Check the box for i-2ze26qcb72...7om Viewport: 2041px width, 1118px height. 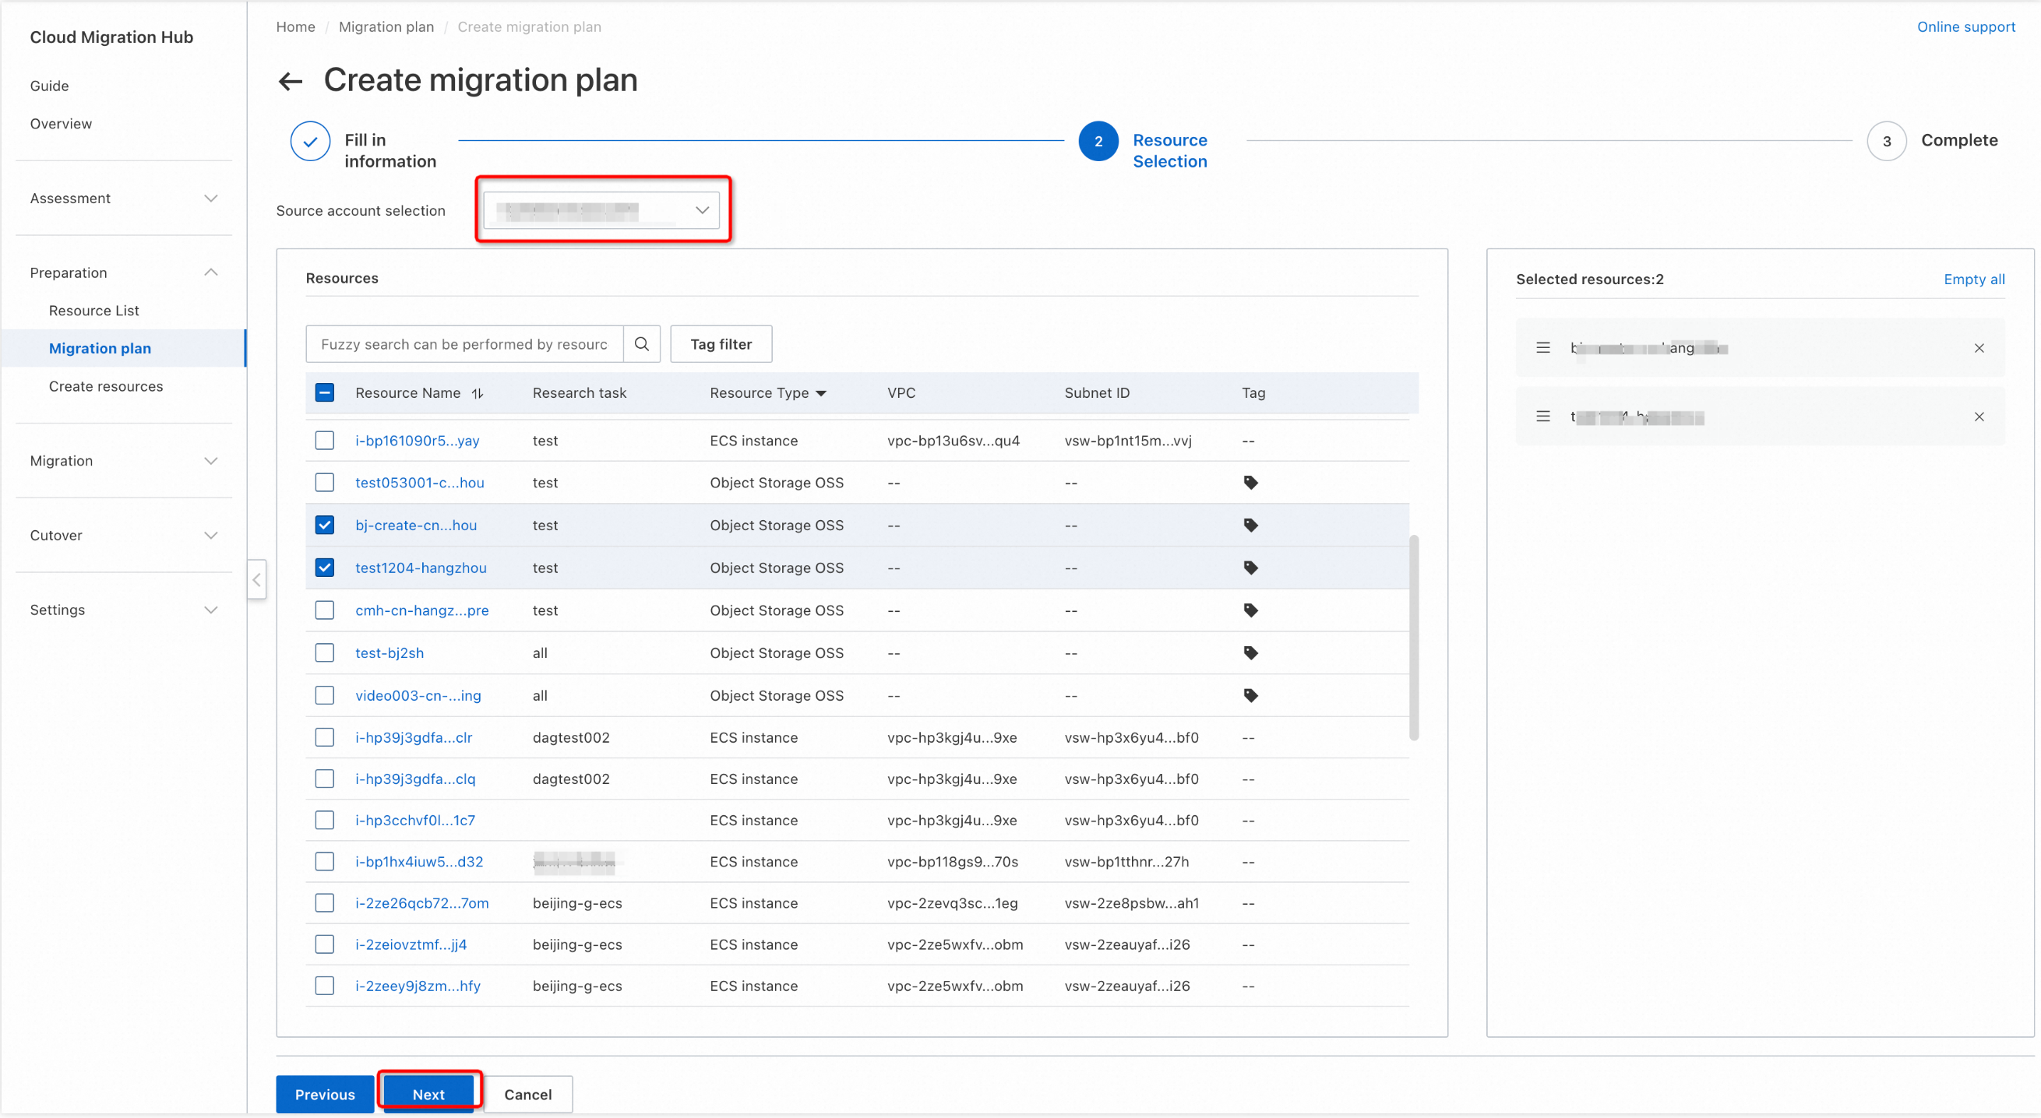324,902
